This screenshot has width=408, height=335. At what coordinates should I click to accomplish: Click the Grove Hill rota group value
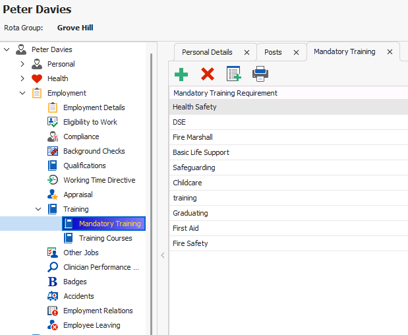[x=75, y=28]
